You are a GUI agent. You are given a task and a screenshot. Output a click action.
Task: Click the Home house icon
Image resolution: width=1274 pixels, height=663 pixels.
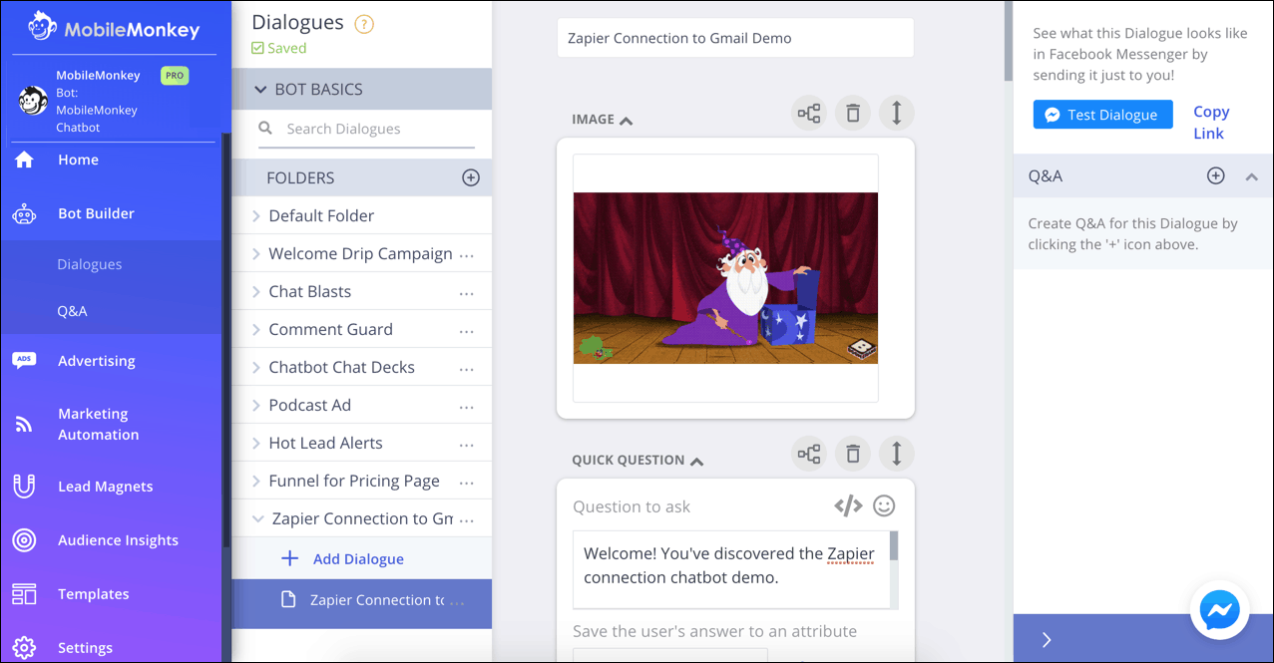pos(24,160)
